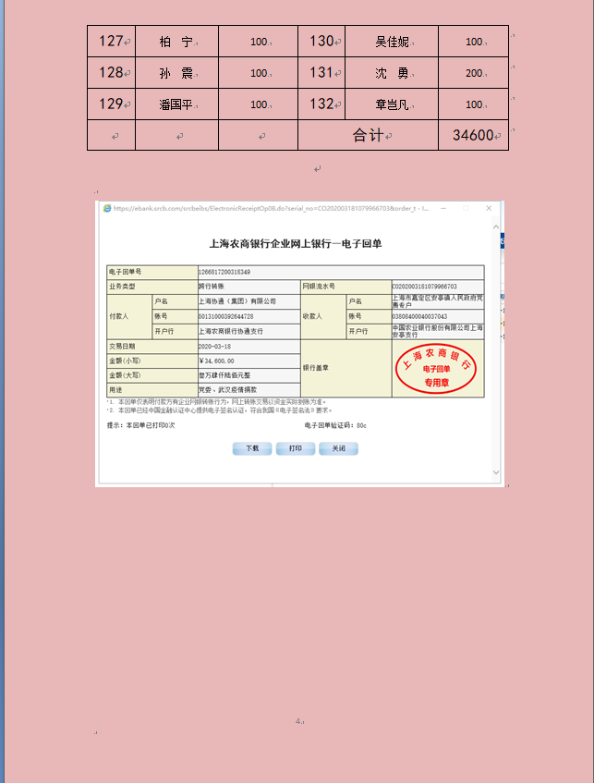
Task: Click the receipt number 1266817200318349
Action: pyautogui.click(x=224, y=273)
